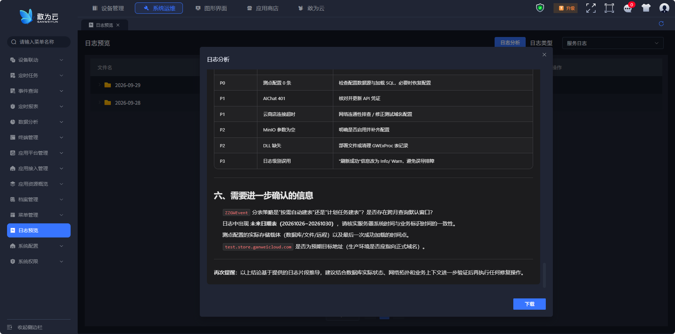
Task: Click 收起侧边栏 to collapse the sidebar
Action: pyautogui.click(x=25, y=327)
